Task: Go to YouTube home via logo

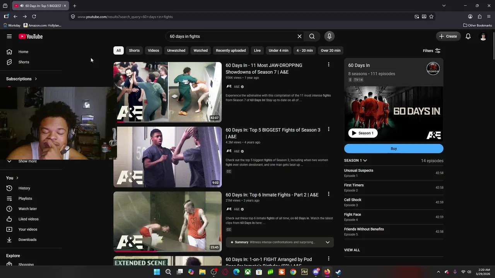Action: [31, 36]
